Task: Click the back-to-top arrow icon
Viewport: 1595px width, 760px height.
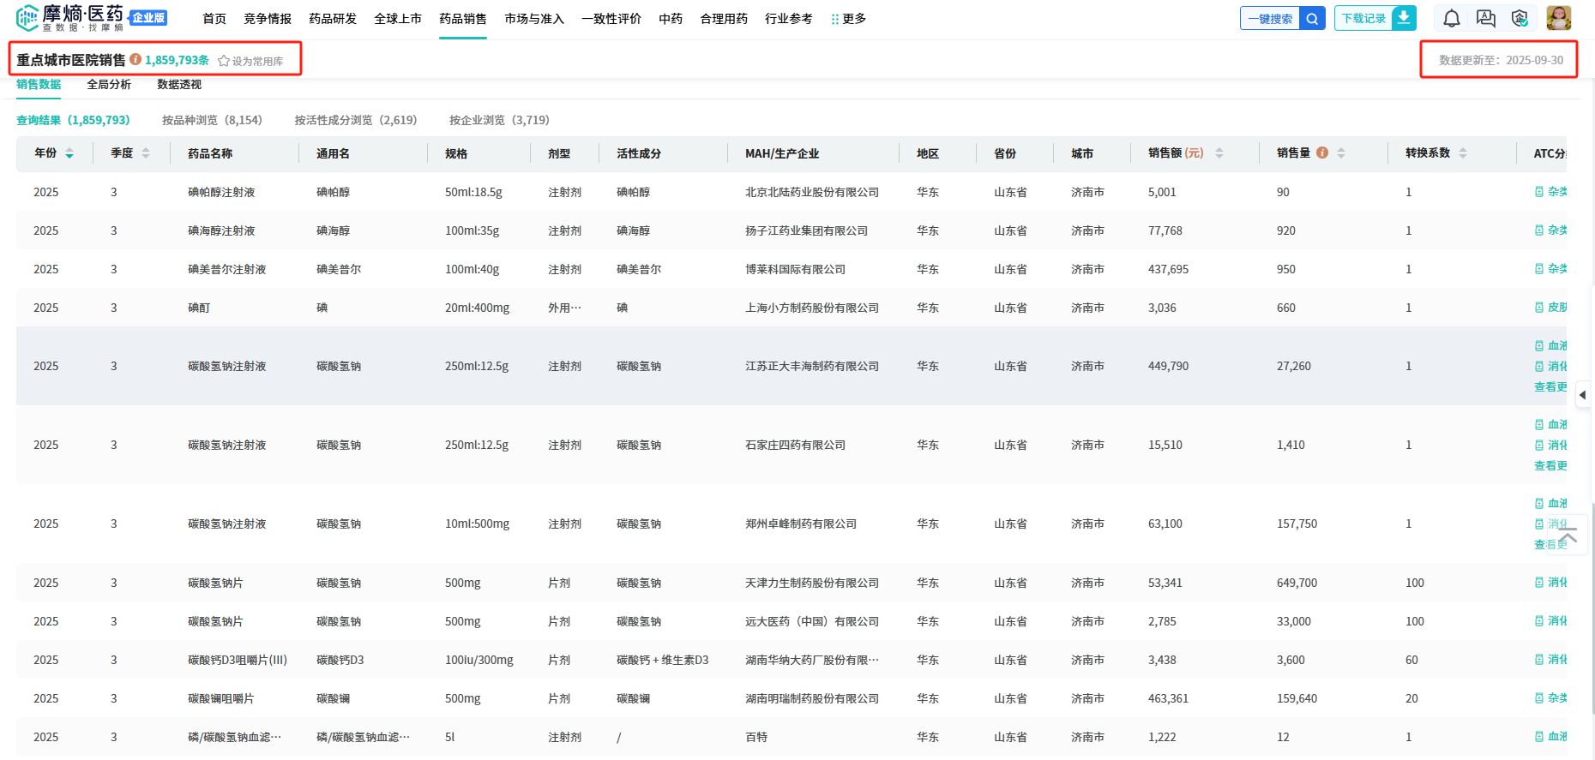Action: [x=1568, y=536]
